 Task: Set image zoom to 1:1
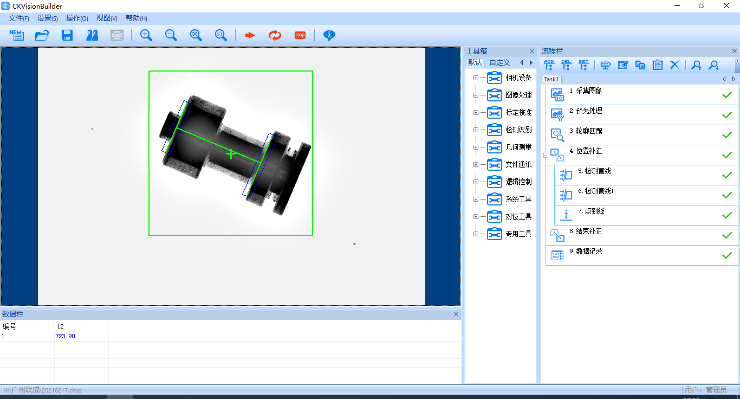(x=220, y=35)
